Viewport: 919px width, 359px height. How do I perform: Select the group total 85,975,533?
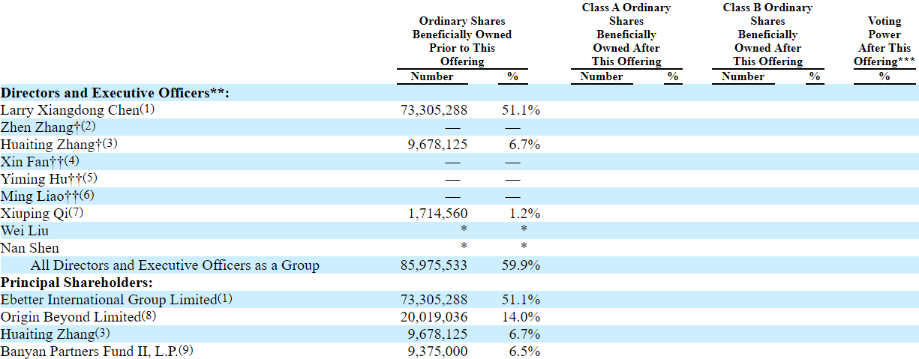[x=434, y=265]
